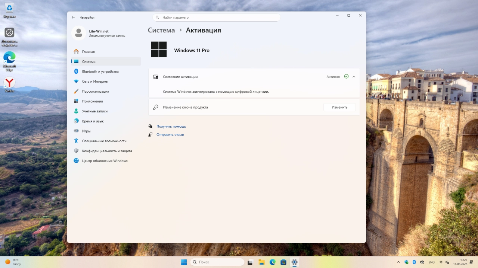Open Центр обновления Windows

106,161
